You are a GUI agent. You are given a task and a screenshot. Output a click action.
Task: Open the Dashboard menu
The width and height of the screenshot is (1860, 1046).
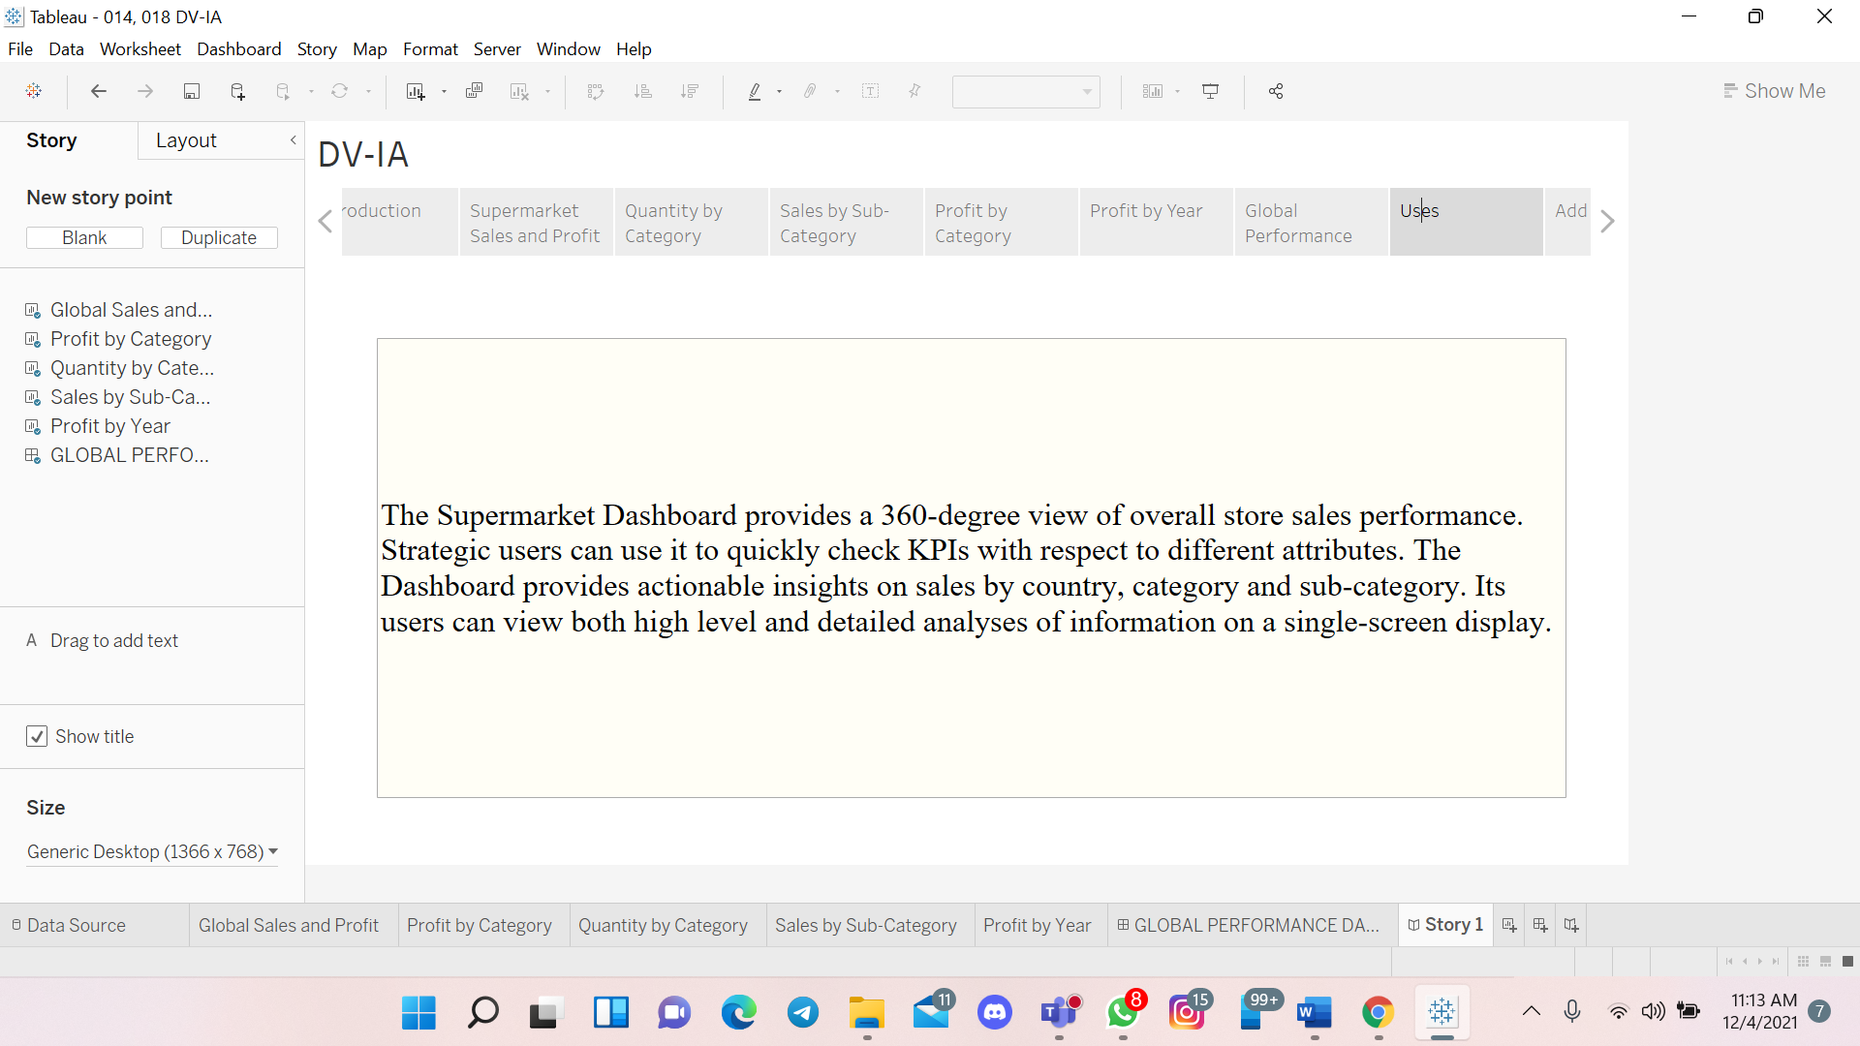239,49
